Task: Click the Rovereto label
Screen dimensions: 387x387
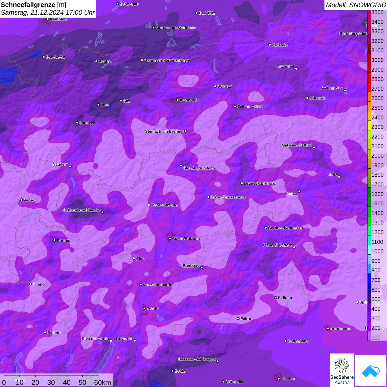Action: 124,339
